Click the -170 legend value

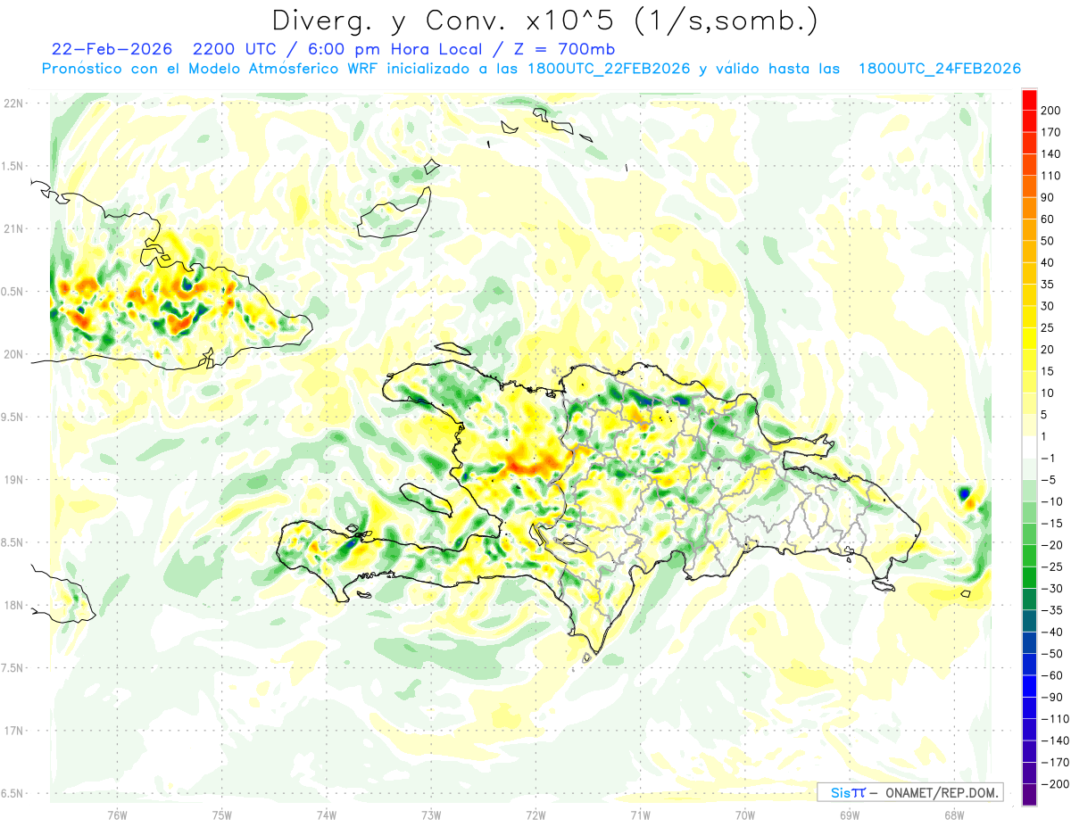point(1056,763)
